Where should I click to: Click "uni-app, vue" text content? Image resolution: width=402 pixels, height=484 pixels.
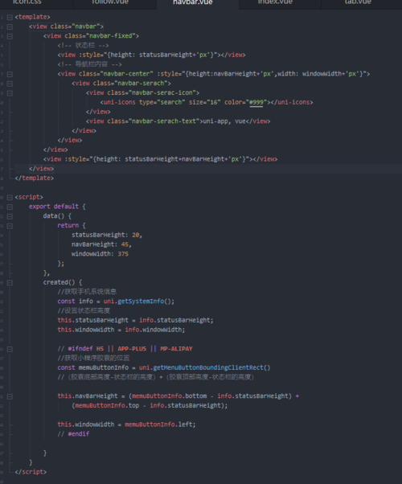coord(224,121)
